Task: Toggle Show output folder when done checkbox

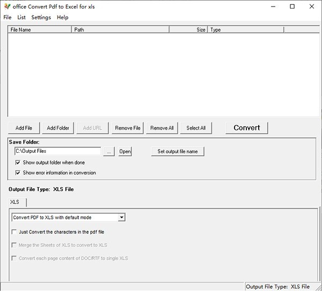Action: pos(18,162)
